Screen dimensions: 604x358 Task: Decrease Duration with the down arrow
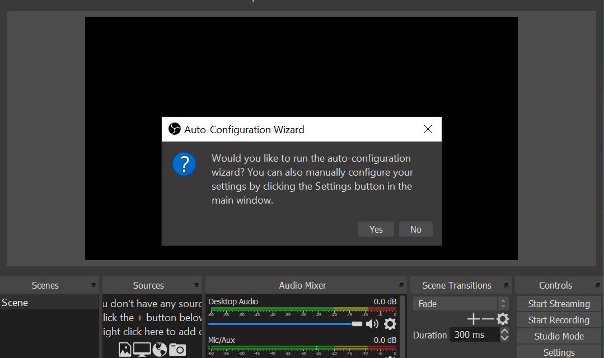coord(504,338)
